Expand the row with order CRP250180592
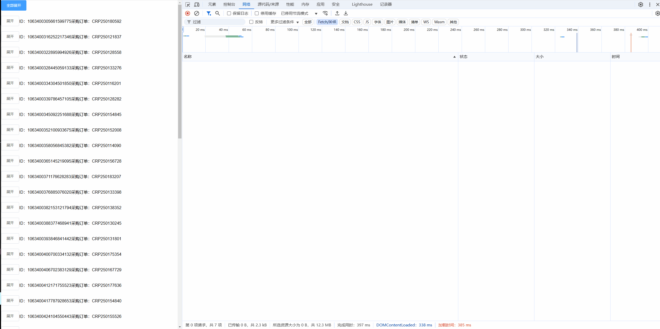 10,21
